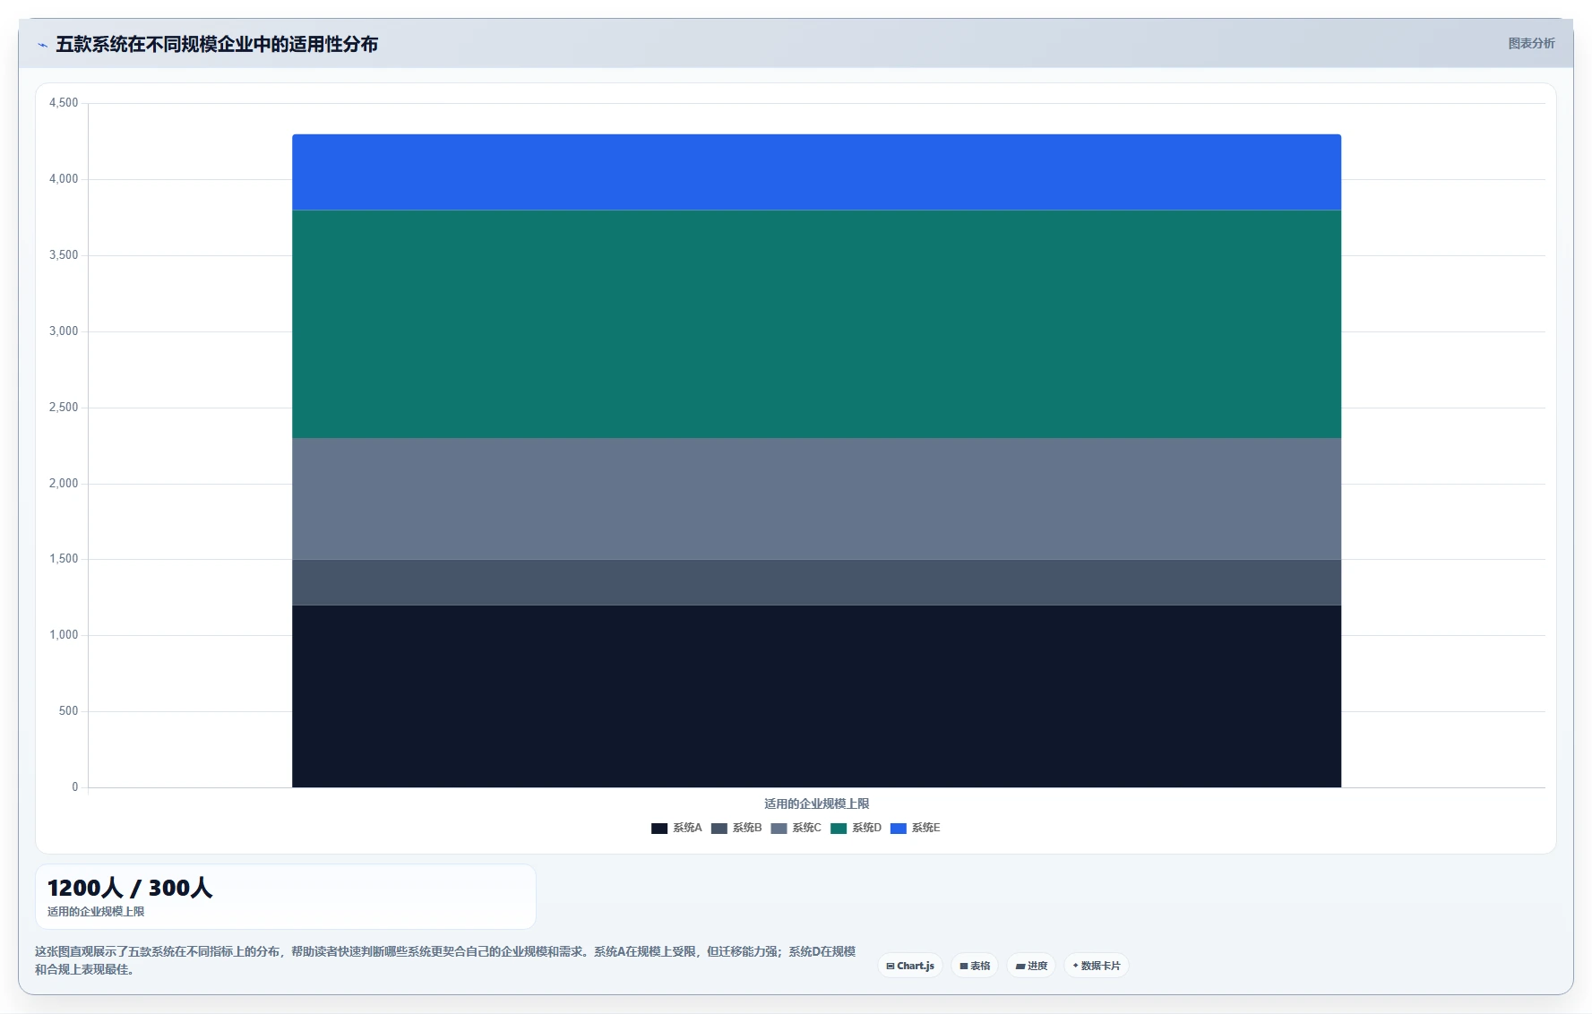Select the 数据卡片 tag
The width and height of the screenshot is (1592, 1014).
[1097, 966]
